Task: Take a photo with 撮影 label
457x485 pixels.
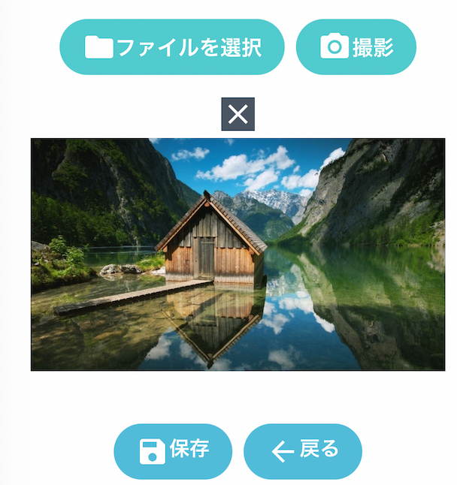Action: click(373, 47)
